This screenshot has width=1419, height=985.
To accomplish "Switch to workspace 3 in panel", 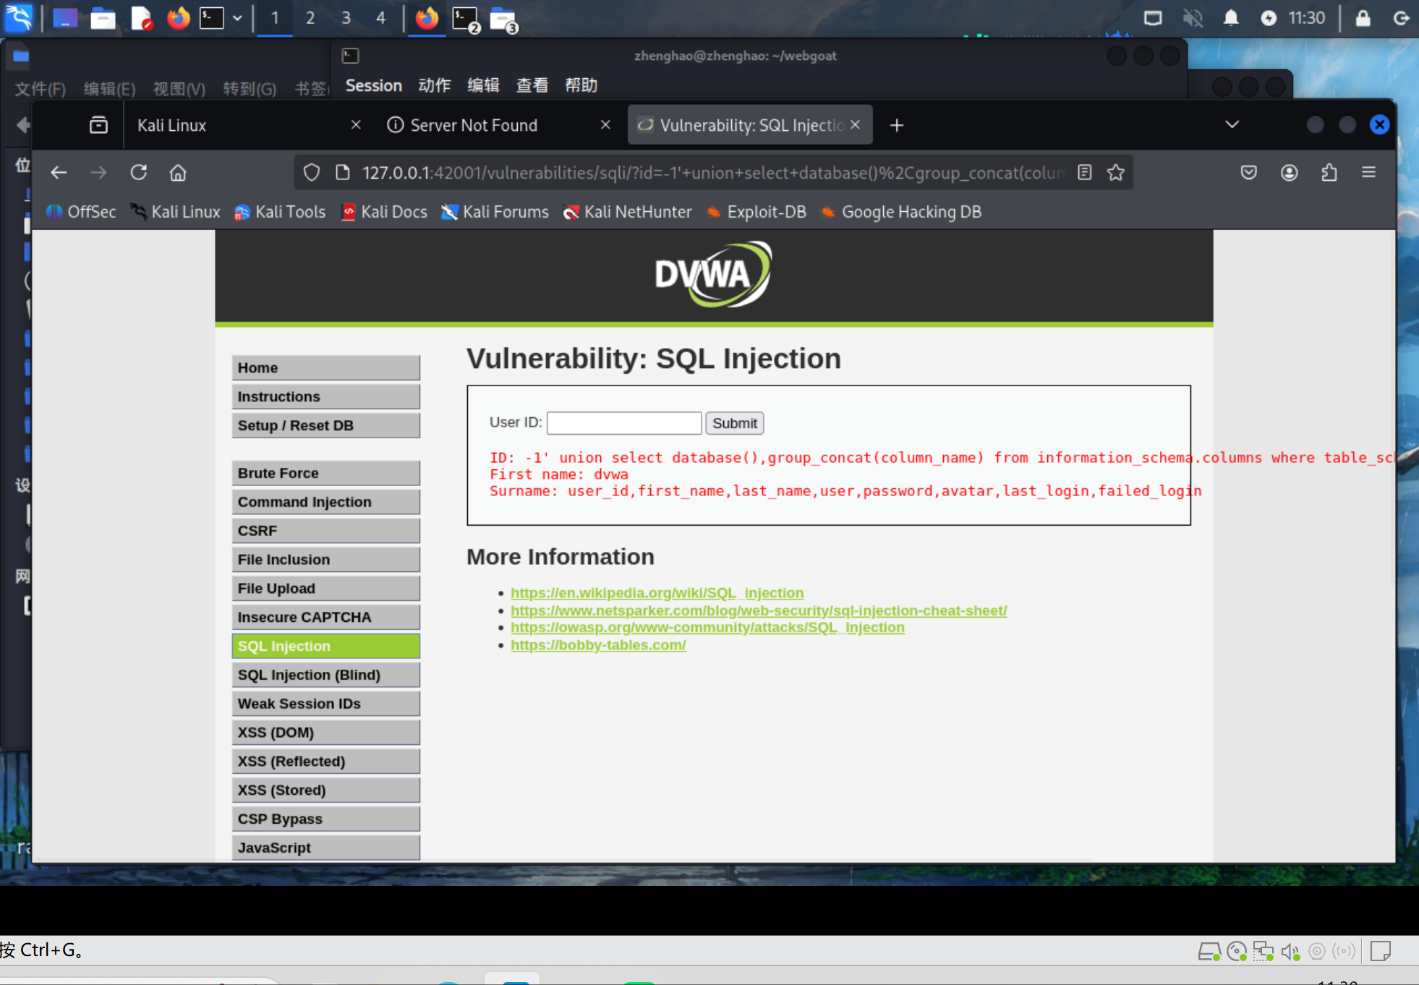I will coord(346,18).
